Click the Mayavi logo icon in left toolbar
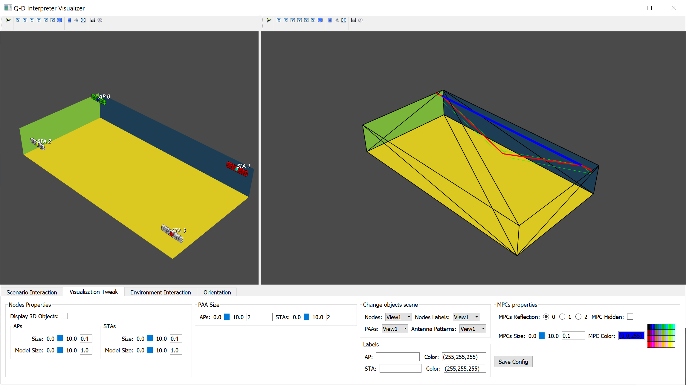Image resolution: width=686 pixels, height=385 pixels. pos(8,20)
